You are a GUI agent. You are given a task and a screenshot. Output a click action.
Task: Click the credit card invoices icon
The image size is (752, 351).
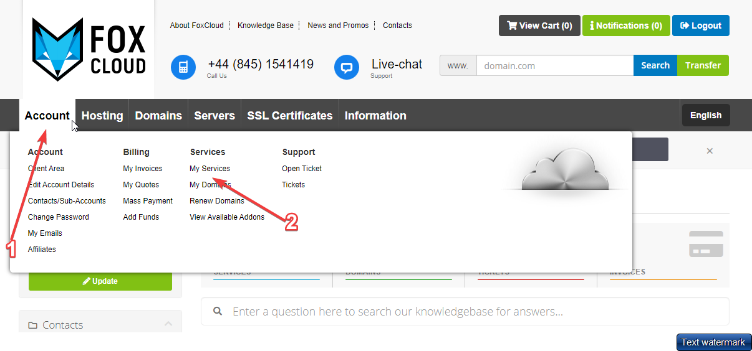pos(706,244)
